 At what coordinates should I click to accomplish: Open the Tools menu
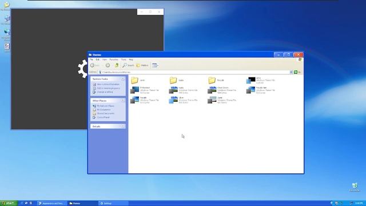(x=124, y=60)
